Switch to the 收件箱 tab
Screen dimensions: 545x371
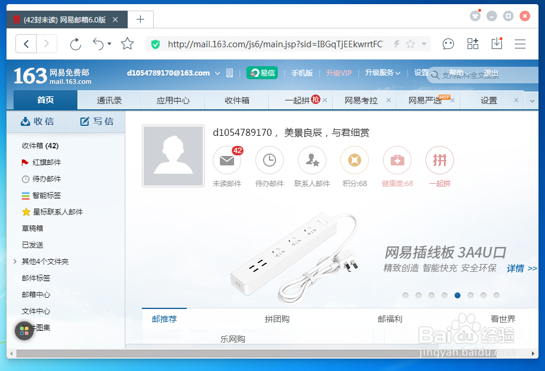[236, 100]
